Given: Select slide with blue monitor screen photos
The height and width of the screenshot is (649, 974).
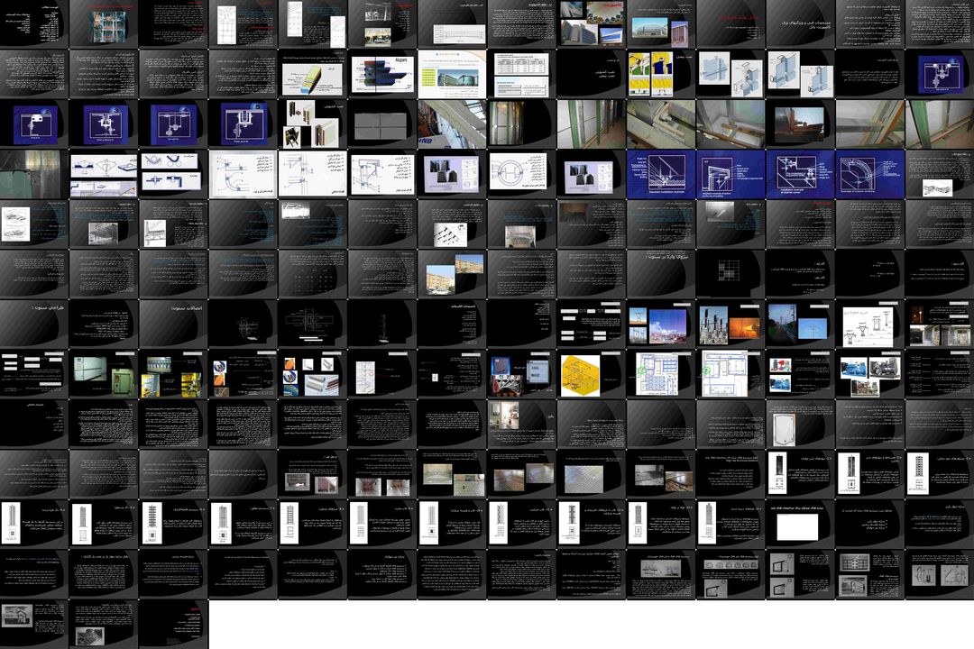Looking at the screenshot, I should 521,374.
